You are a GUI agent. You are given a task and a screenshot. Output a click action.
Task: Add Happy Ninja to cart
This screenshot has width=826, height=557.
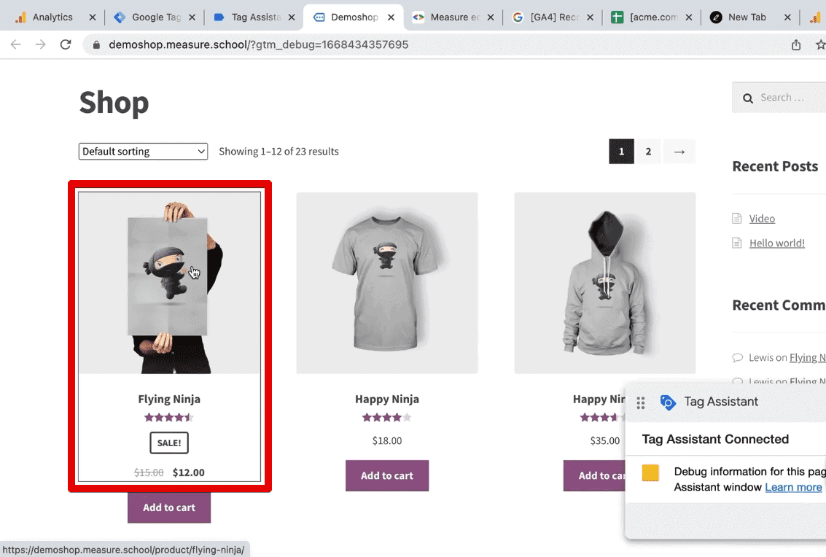click(x=387, y=475)
